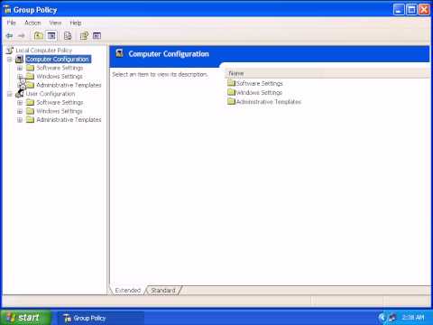The width and height of the screenshot is (433, 325).
Task: Click the Computer Configuration node icon in tree
Action: pyautogui.click(x=19, y=59)
